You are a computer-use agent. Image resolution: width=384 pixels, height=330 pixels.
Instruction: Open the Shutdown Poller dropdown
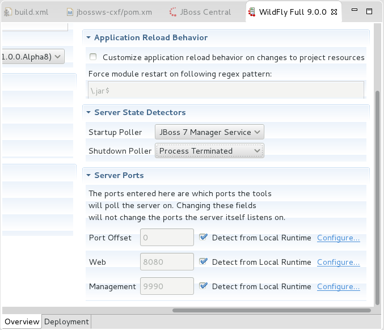(x=209, y=151)
